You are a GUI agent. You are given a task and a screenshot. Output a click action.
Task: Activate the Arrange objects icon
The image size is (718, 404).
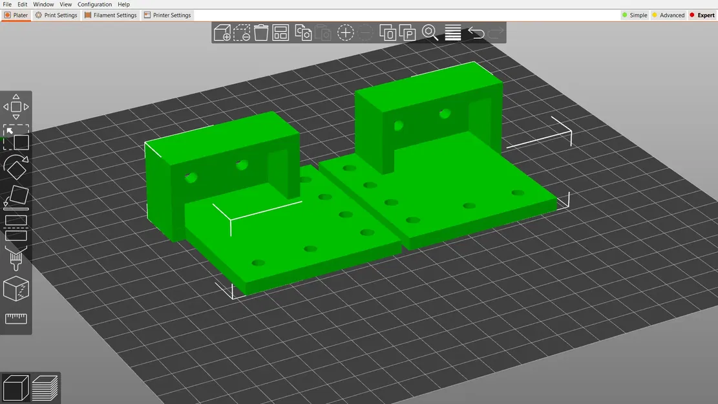click(281, 33)
